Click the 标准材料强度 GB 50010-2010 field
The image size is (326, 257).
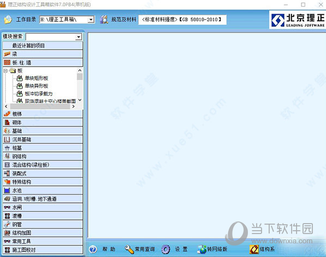[x=182, y=20]
